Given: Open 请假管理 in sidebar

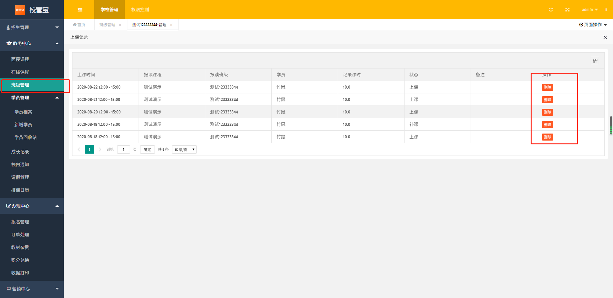Looking at the screenshot, I should click(x=32, y=177).
